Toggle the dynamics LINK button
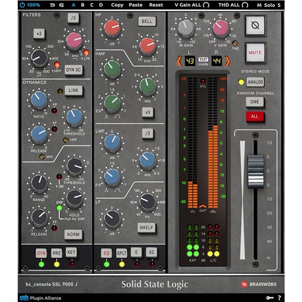Image resolution: width=302 pixels, height=302 pixels. click(x=73, y=90)
